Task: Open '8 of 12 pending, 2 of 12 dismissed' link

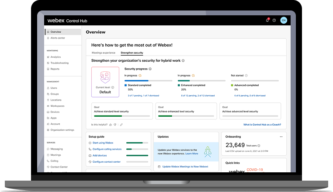Action: point(198,96)
